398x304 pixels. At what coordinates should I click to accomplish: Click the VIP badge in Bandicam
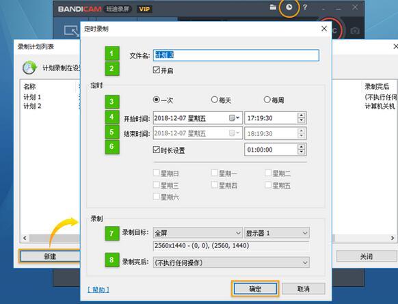coord(144,9)
